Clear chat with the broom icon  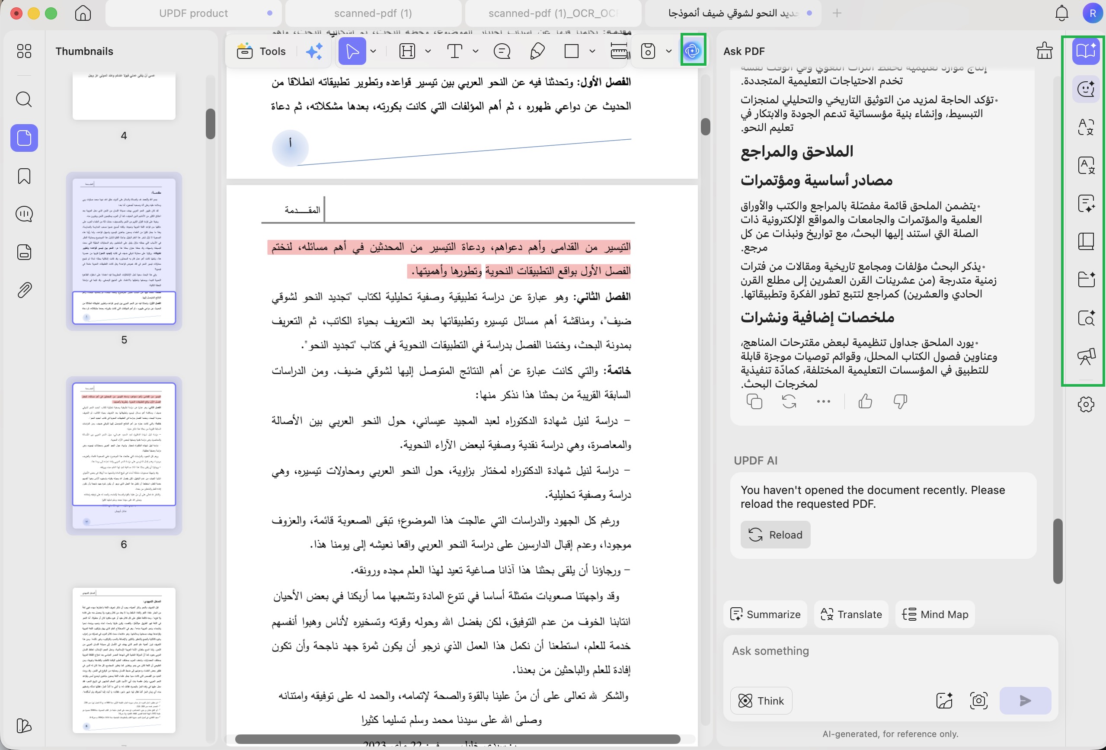tap(1044, 51)
